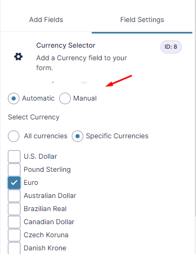Enable the Brazilian Real checkbox
Image resolution: width=196 pixels, height=254 pixels.
(14, 209)
